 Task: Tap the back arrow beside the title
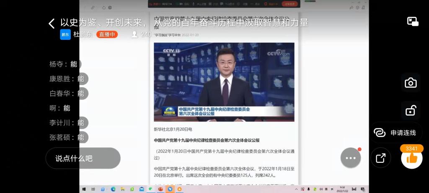52,23
